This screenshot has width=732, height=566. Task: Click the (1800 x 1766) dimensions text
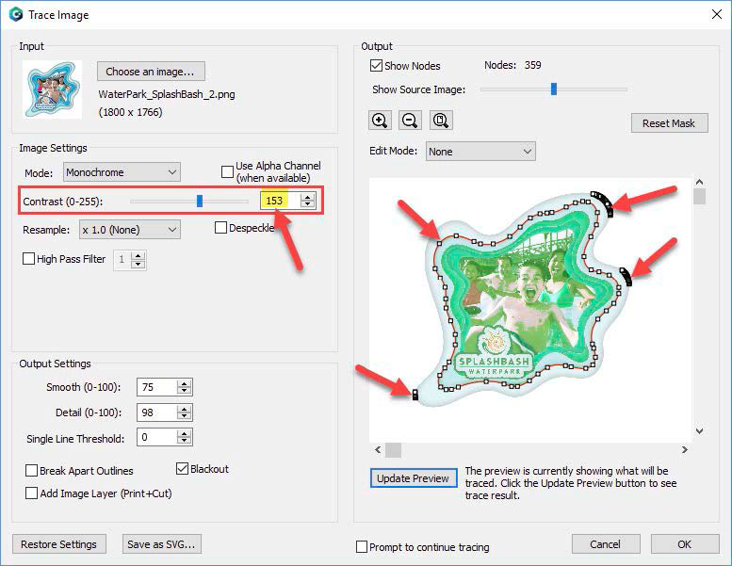(x=131, y=112)
